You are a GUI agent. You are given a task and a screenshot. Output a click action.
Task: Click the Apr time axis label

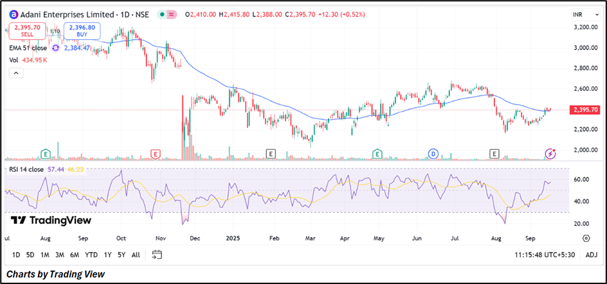[344, 238]
